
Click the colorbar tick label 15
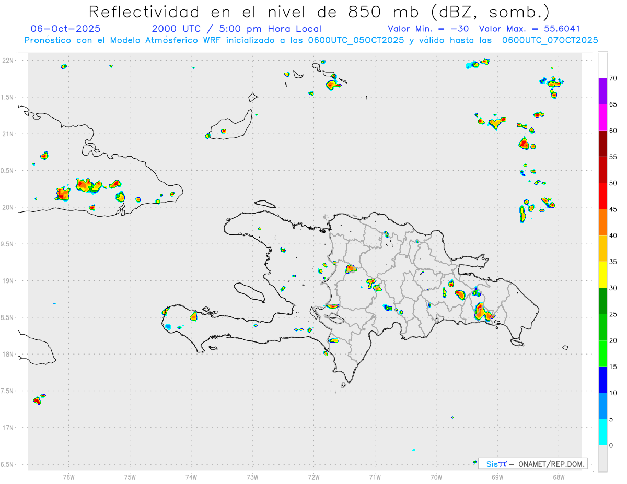pyautogui.click(x=613, y=367)
